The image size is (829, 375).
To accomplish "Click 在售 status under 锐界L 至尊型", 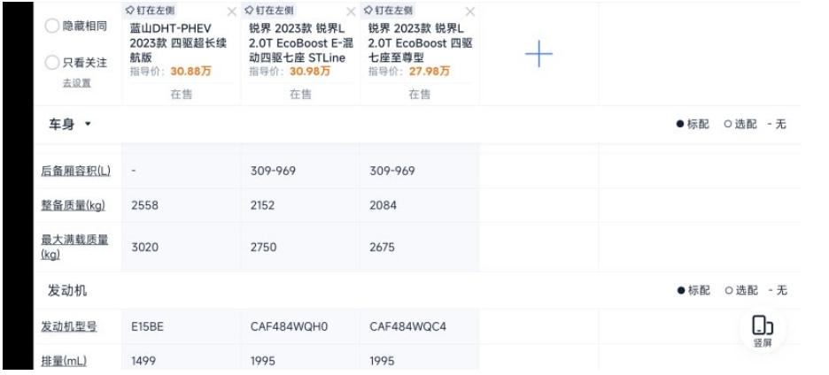I will (419, 94).
